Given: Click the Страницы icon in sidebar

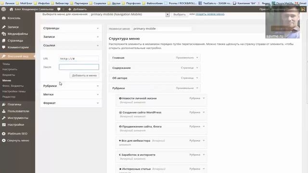Looking at the screenshot, I should coord(4,40).
